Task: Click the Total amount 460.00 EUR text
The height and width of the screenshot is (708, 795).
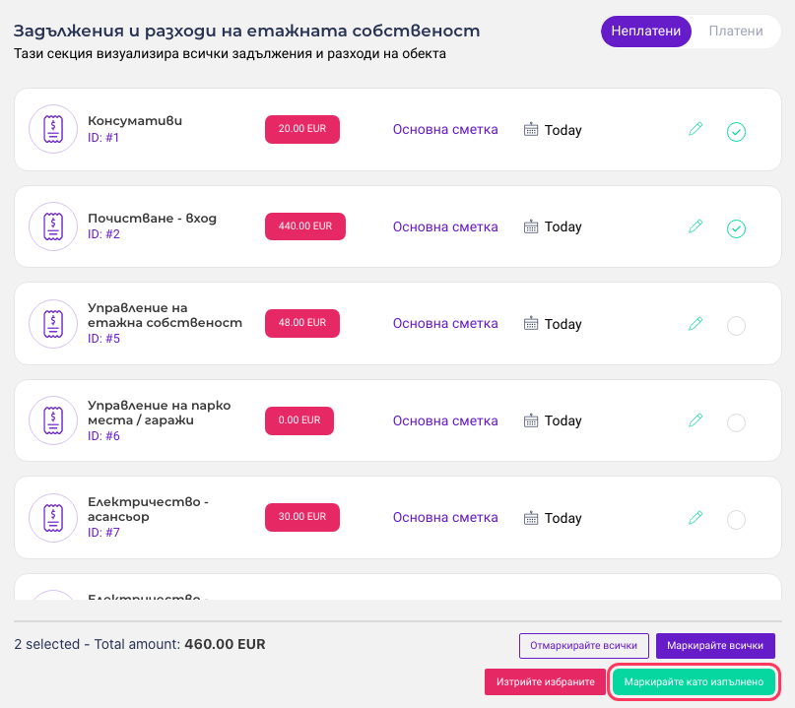Action: pyautogui.click(x=179, y=644)
